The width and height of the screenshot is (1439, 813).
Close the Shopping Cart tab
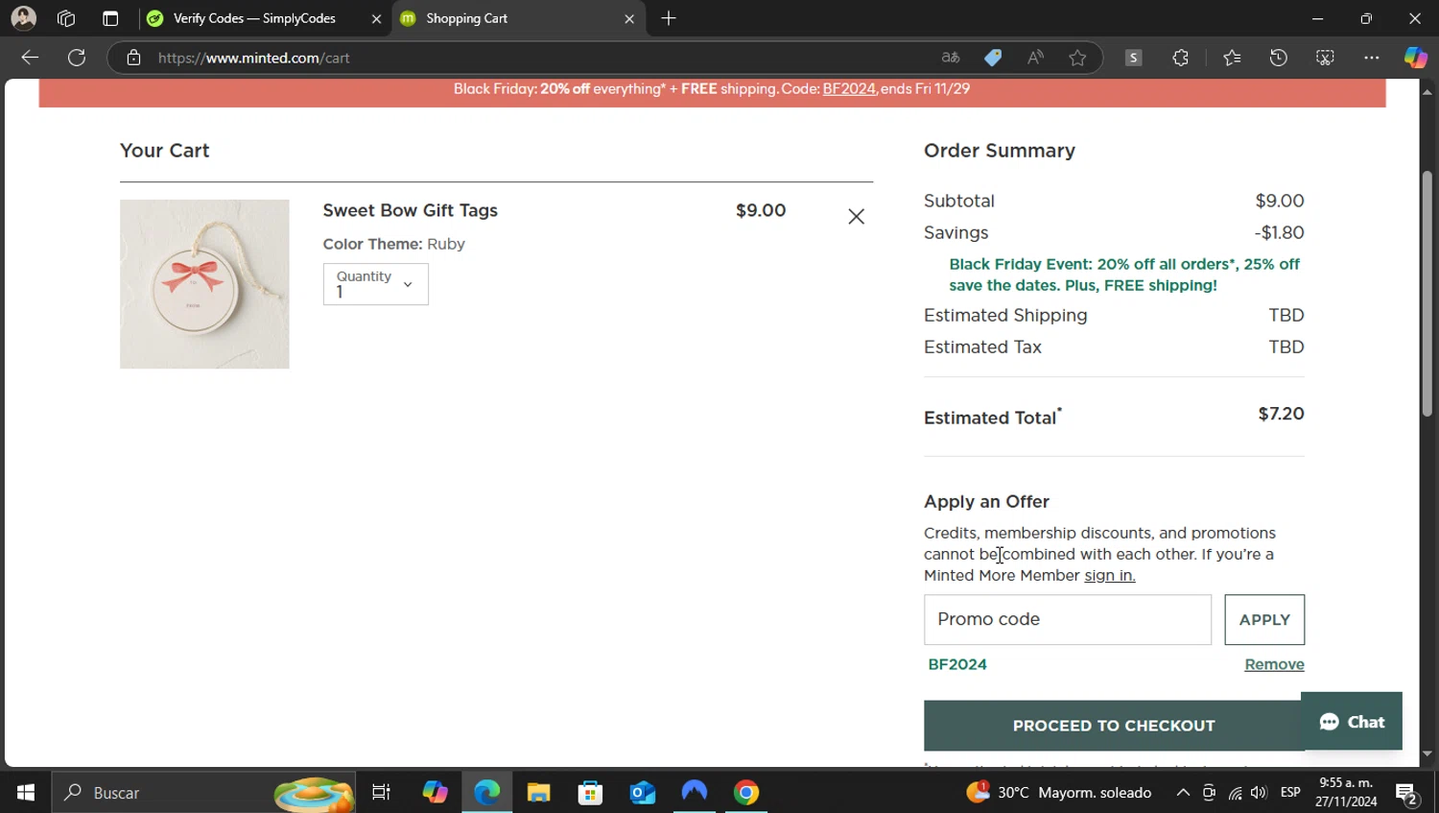click(x=629, y=19)
